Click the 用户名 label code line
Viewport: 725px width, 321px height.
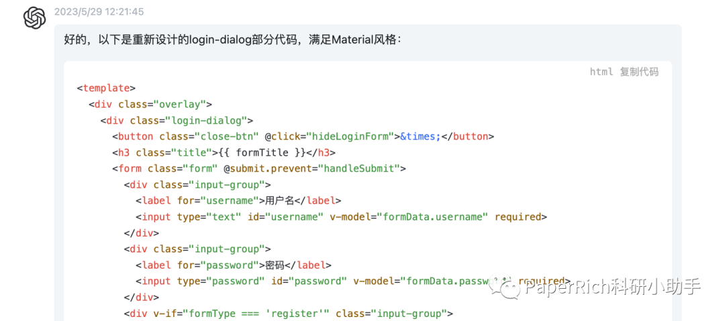(238, 200)
